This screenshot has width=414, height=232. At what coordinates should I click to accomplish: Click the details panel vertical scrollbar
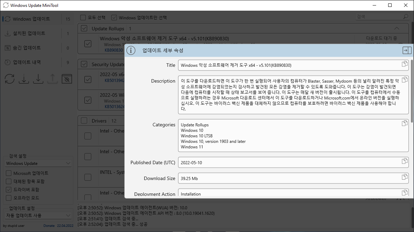(412, 91)
